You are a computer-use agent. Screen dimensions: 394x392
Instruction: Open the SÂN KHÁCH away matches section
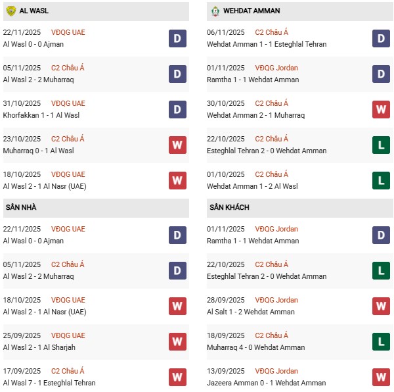click(229, 208)
